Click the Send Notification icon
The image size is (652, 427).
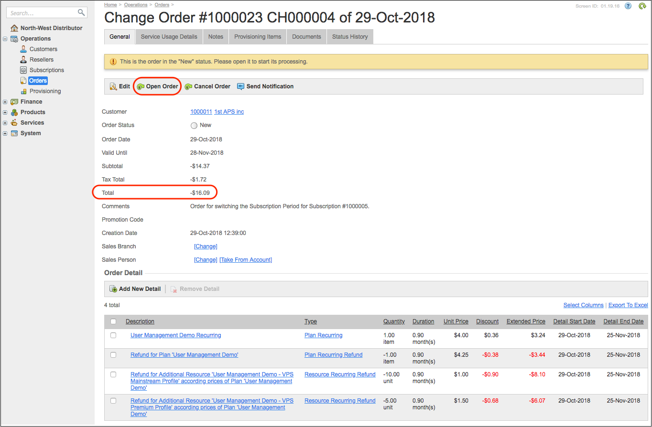point(240,86)
